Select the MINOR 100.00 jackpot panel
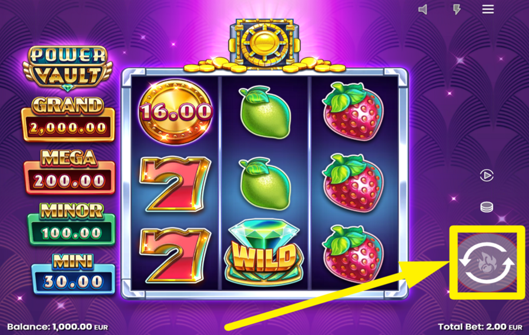 tap(71, 224)
